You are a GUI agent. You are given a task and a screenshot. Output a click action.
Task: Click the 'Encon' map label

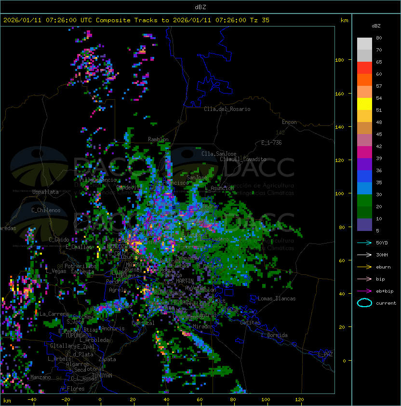coord(289,122)
